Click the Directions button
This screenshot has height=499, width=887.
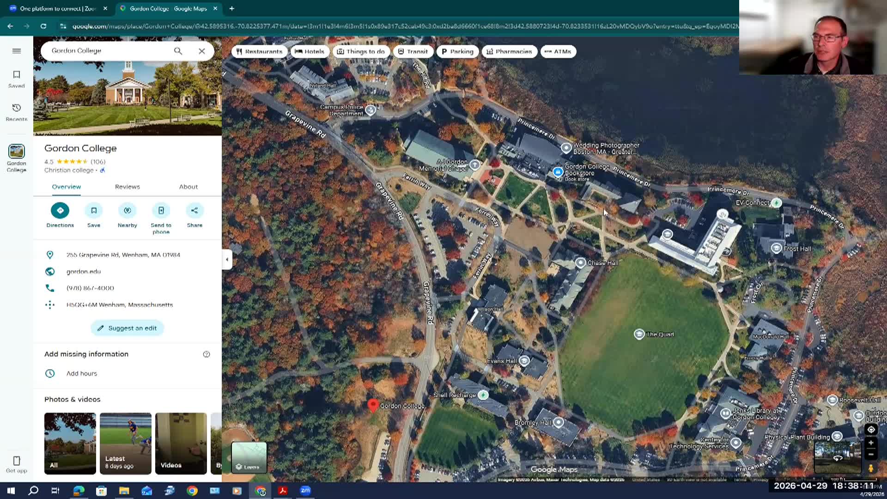(60, 216)
